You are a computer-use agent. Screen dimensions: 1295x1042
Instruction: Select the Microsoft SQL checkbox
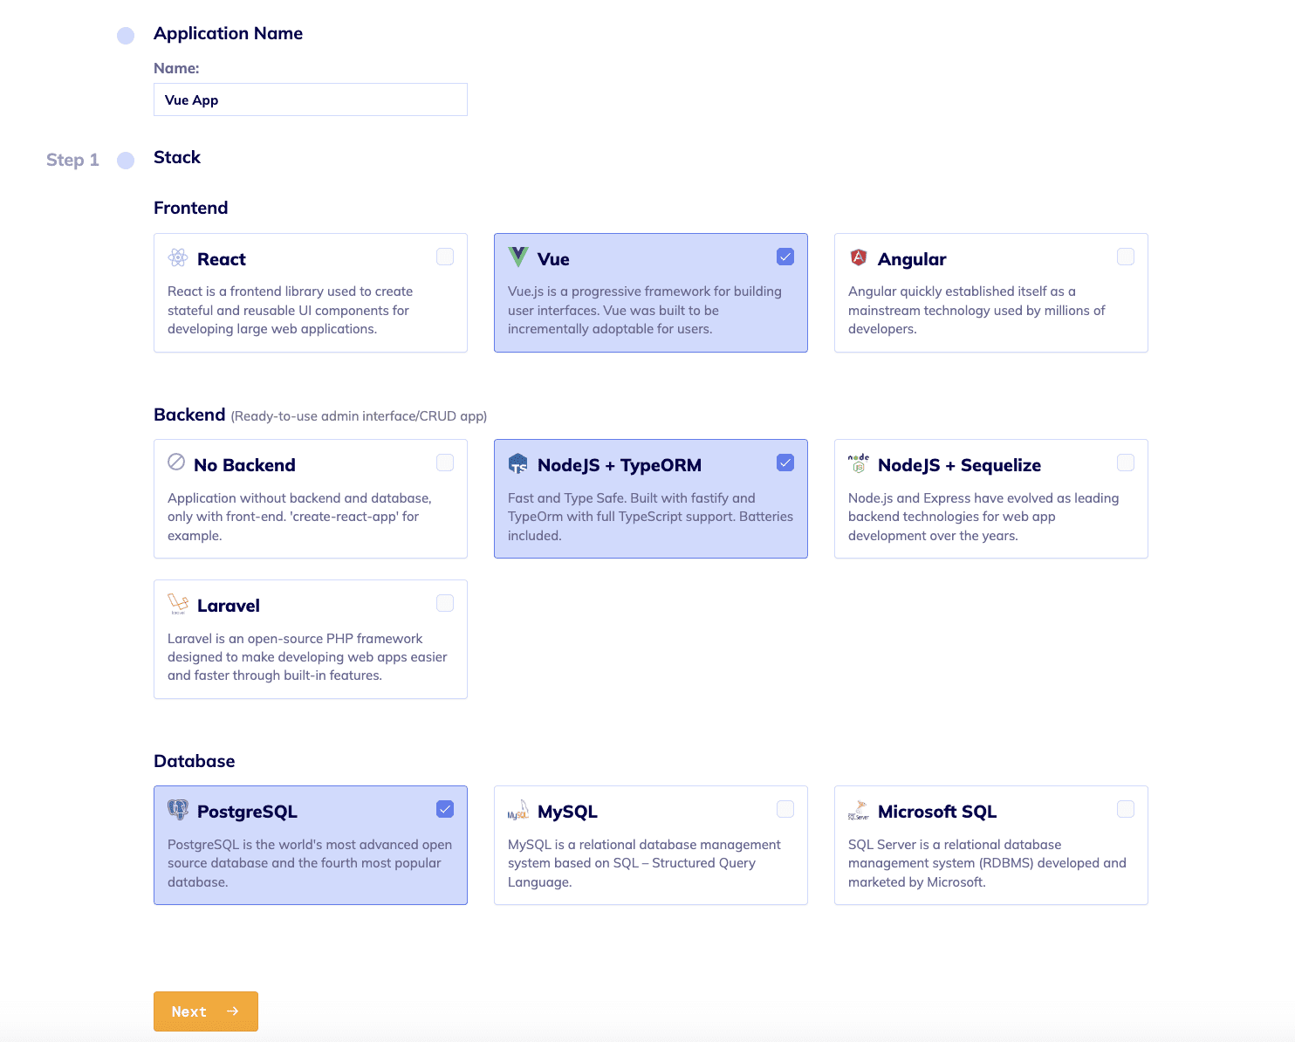(1126, 809)
